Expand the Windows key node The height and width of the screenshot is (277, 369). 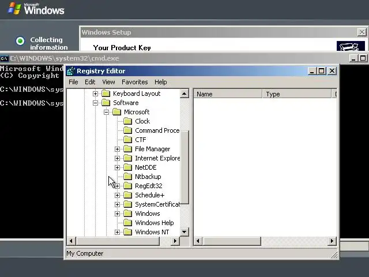[x=117, y=214]
